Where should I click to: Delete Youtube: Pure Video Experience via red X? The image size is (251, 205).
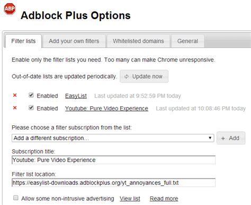point(15,108)
